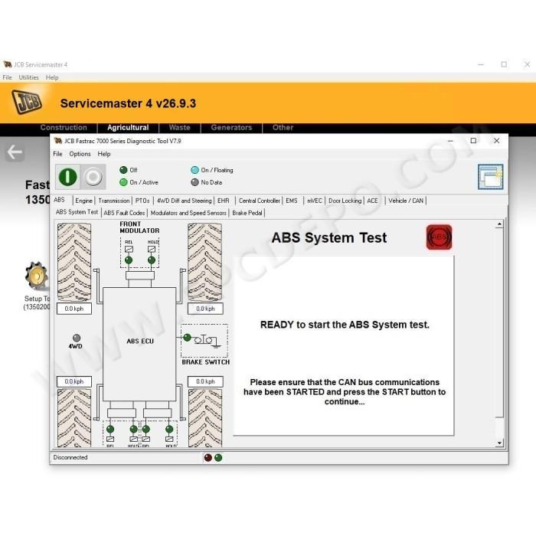Image resolution: width=536 pixels, height=536 pixels.
Task: Click the rear-right wheel speed field
Action: 205,381
